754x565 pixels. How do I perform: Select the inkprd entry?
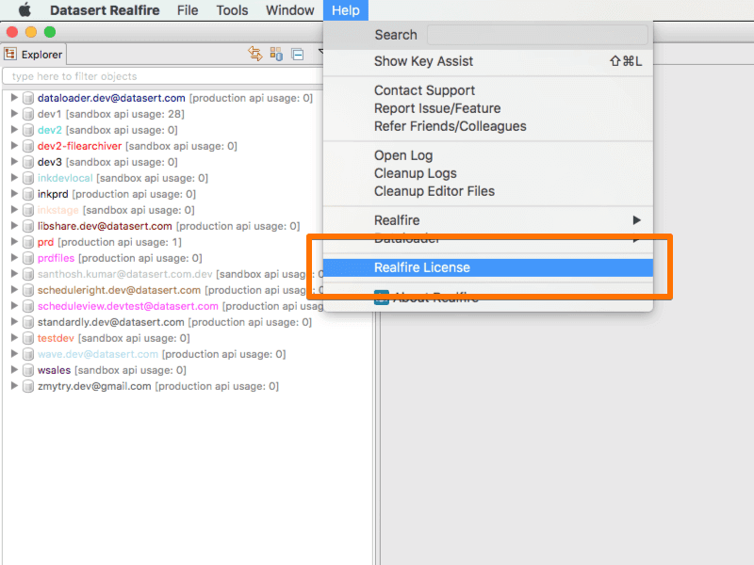click(x=116, y=194)
